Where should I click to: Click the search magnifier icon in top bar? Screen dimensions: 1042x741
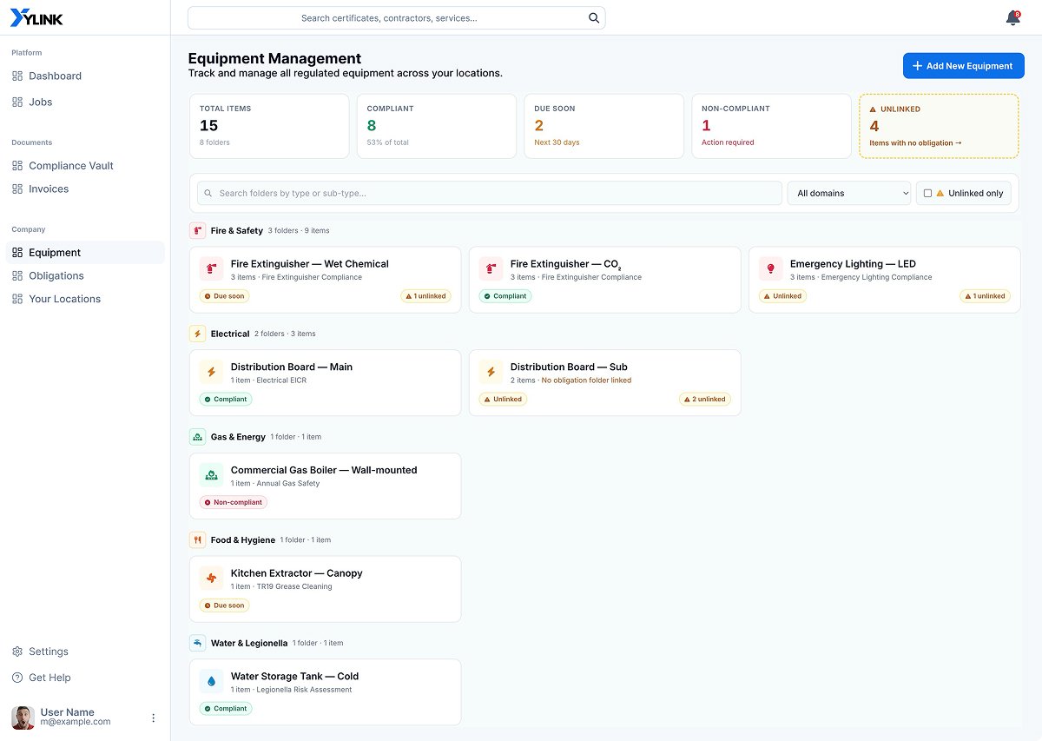coord(594,17)
